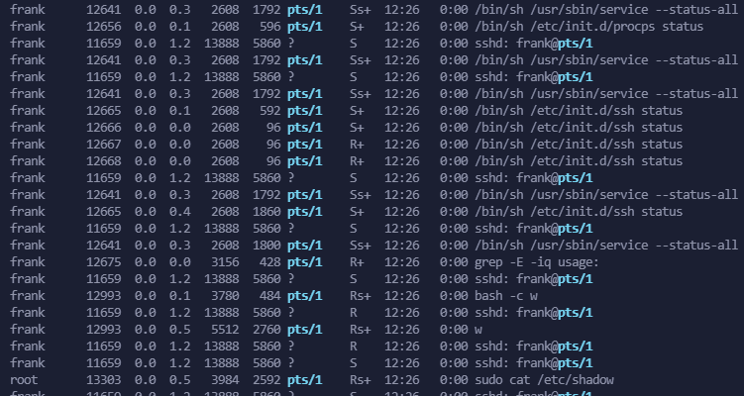The image size is (744, 396).
Task: Click the highlighted pts/1 on the root row
Action: (305, 379)
